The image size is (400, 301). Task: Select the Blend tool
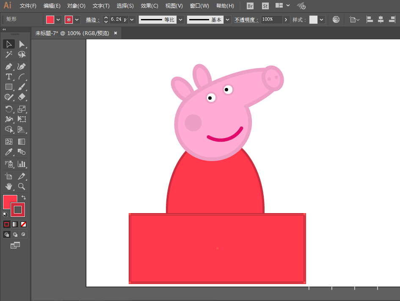pos(22,152)
